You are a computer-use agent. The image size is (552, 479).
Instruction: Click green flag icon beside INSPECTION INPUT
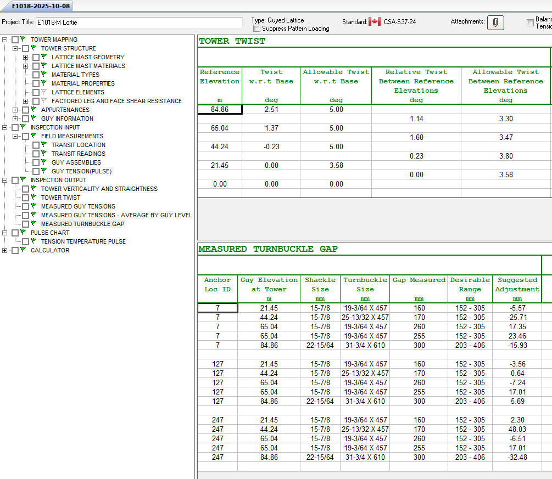(x=23, y=127)
